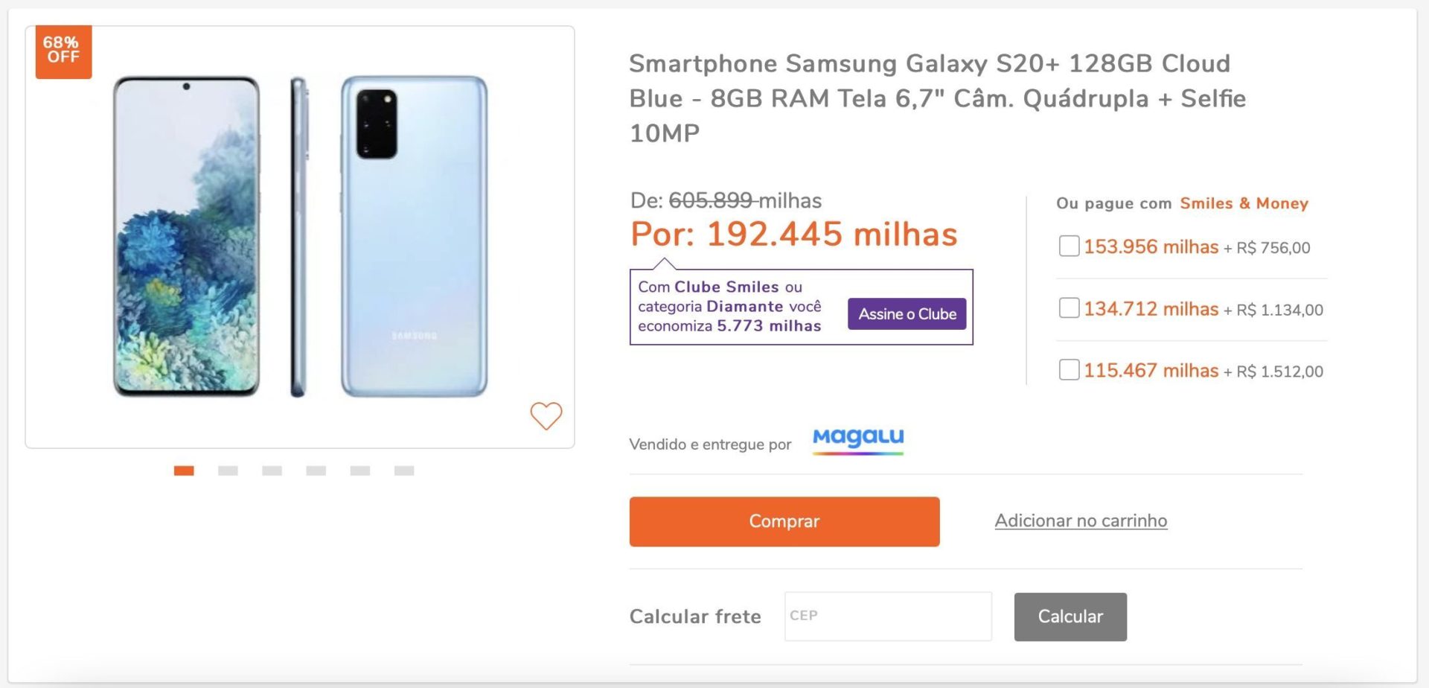Click the 68% OFF discount badge
The image size is (1429, 688).
pyautogui.click(x=63, y=51)
